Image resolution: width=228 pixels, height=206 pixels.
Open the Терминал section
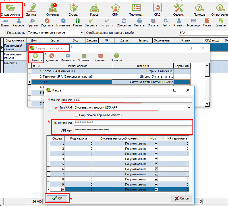coord(136,10)
